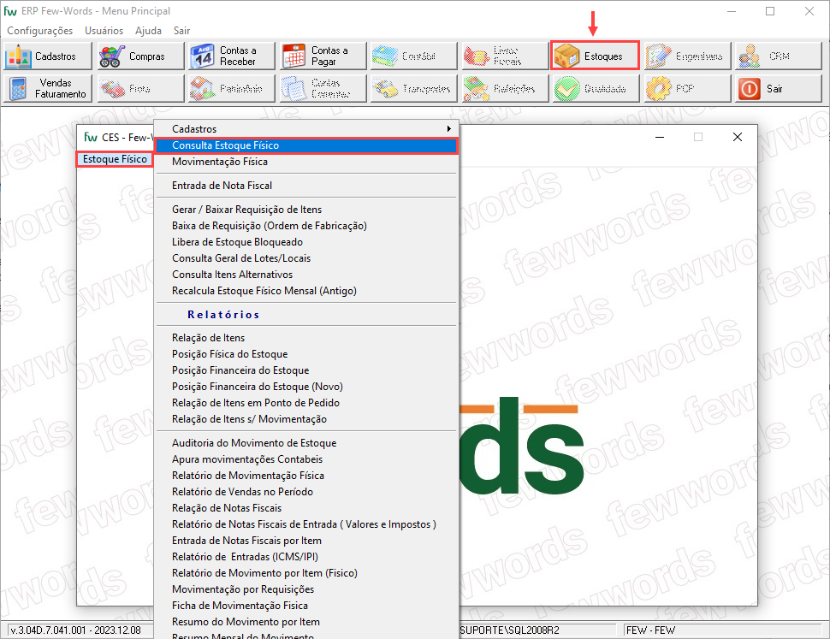Click the Estoque Físico menu in CES window
This screenshot has width=830, height=639.
(115, 159)
